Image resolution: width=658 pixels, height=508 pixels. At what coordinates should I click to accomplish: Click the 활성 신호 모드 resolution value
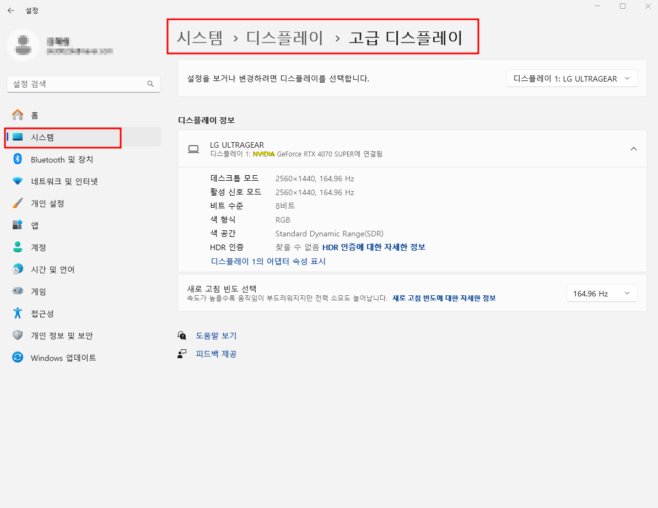[x=315, y=192]
